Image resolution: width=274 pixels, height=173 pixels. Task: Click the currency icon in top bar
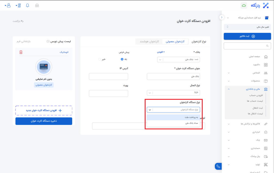(19, 6)
